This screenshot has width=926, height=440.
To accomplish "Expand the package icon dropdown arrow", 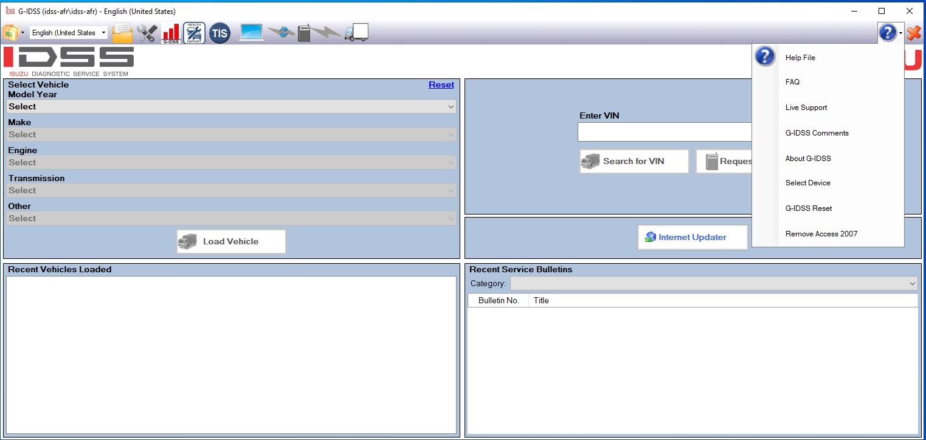I will pyautogui.click(x=22, y=33).
